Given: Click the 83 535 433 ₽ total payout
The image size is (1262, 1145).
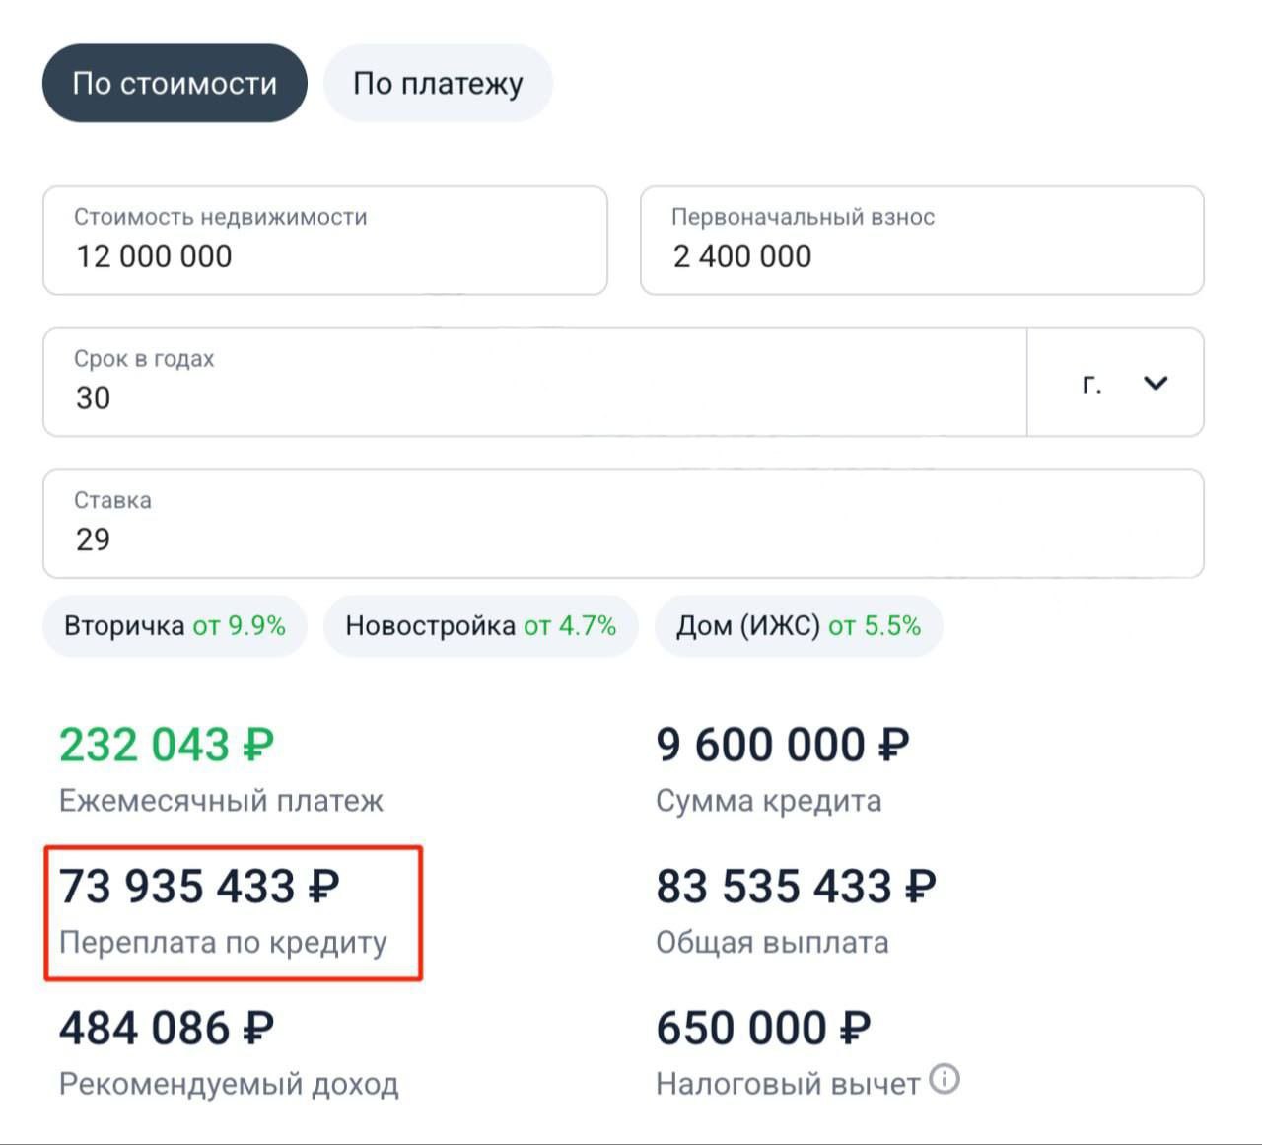Looking at the screenshot, I should (795, 886).
